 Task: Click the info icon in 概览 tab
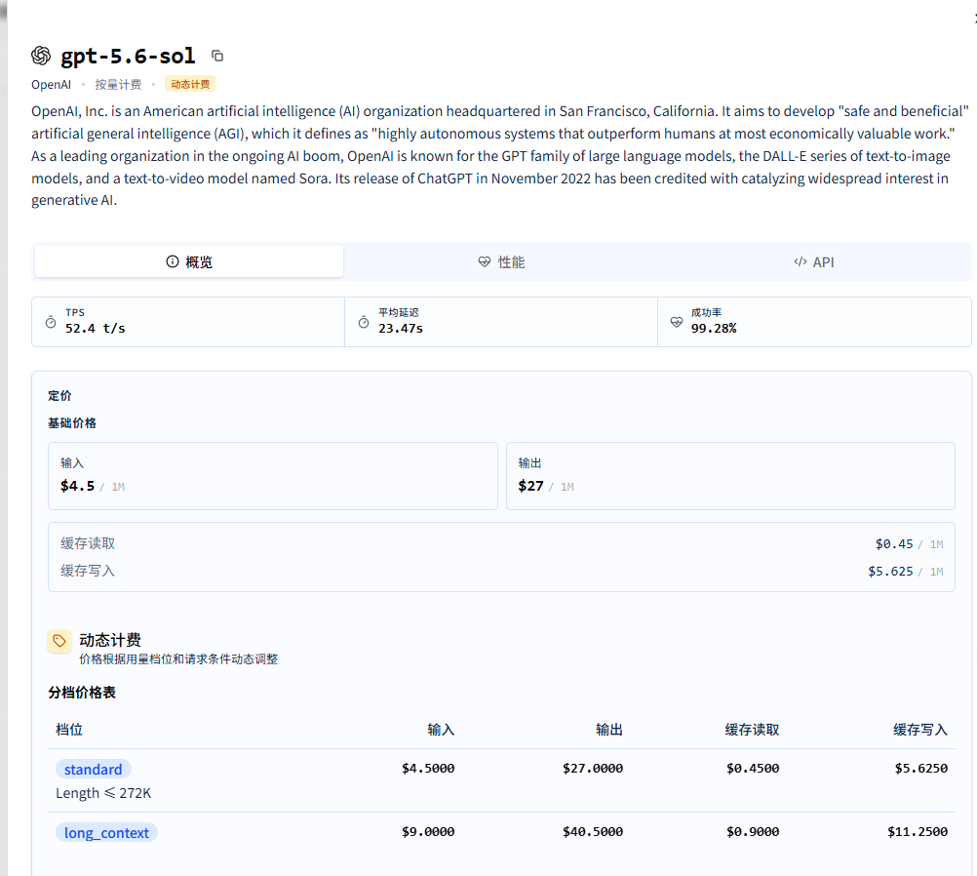coord(173,261)
